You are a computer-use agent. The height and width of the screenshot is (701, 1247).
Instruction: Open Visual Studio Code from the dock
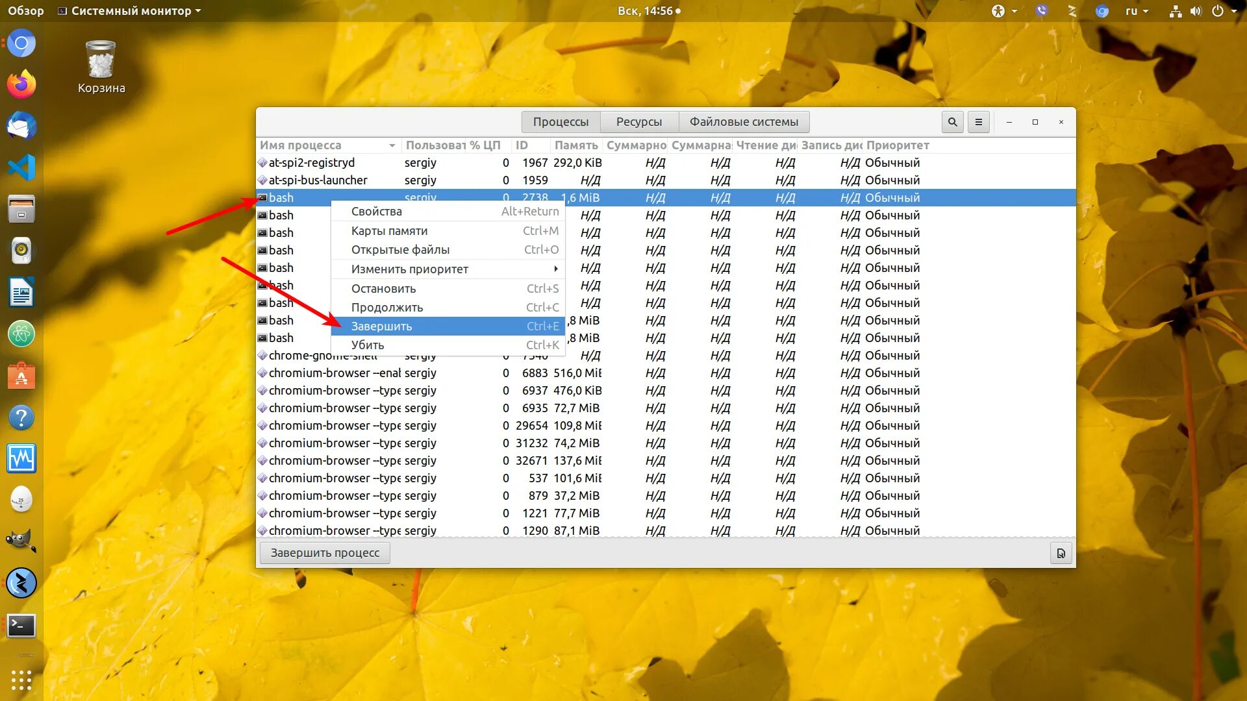21,167
